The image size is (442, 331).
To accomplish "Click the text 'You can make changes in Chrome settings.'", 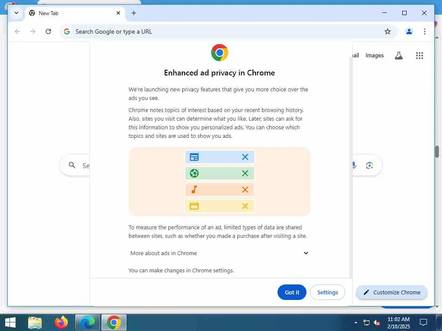I will click(x=181, y=270).
